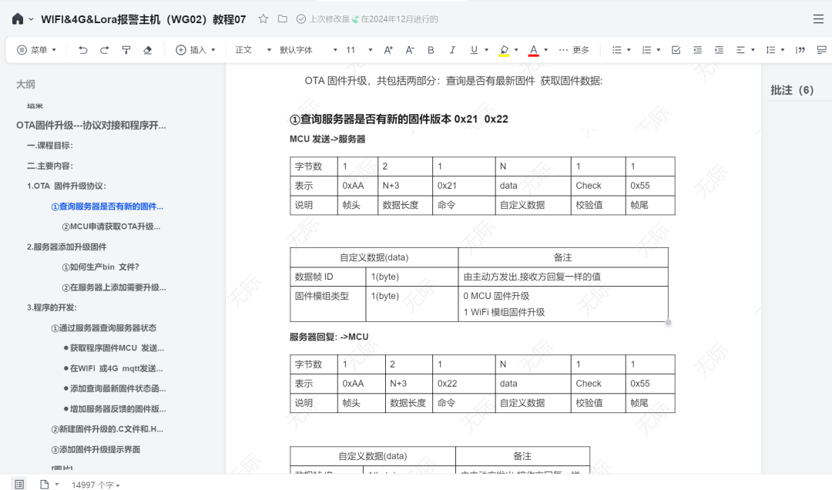The height and width of the screenshot is (490, 832).
Task: Expand the line spacing options arrow
Action: (783, 50)
